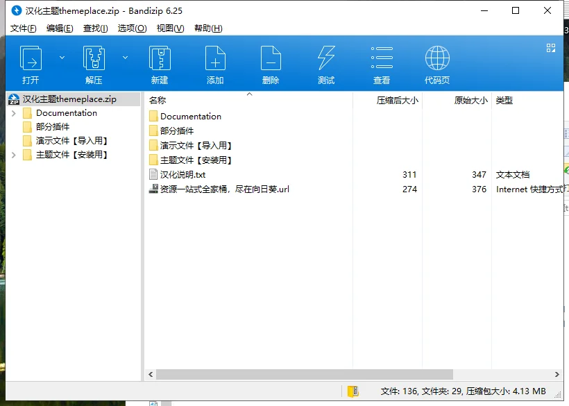Image resolution: width=569 pixels, height=406 pixels.
Task: Click the Open (打开) toolbar icon
Action: tap(31, 58)
